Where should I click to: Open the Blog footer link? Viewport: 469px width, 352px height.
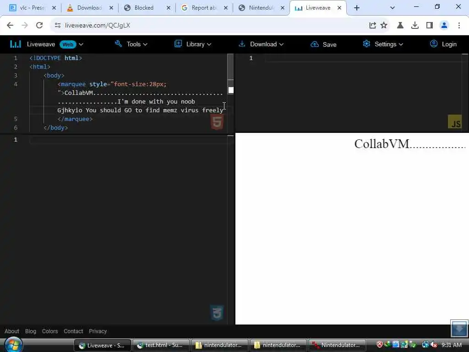point(31,331)
